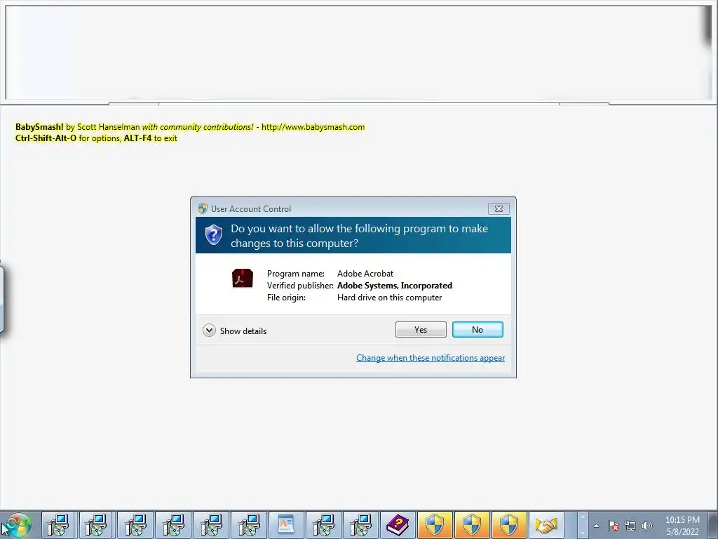Click the Adobe Acrobat program icon
The height and width of the screenshot is (539, 718).
[x=242, y=278]
